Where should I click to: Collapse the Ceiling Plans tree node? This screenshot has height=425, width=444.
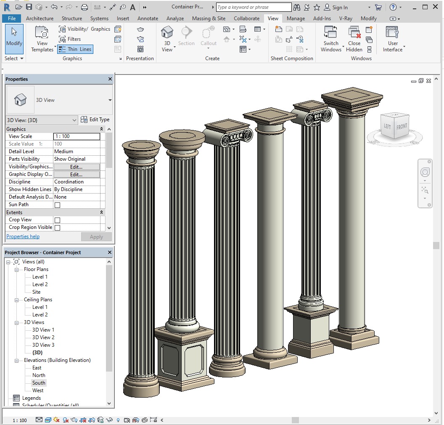click(16, 300)
